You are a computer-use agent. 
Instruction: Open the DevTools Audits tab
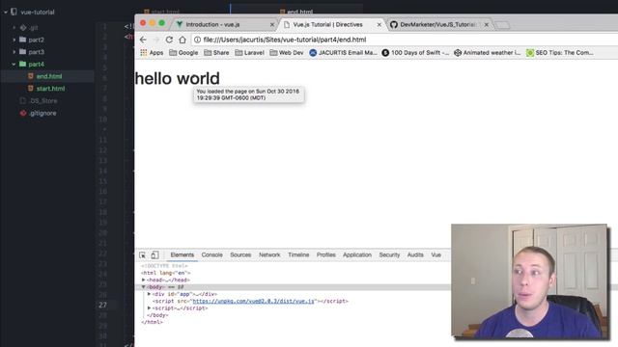coord(415,254)
